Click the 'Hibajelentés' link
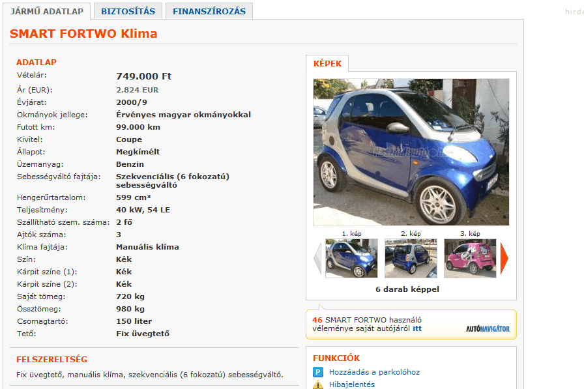 (x=352, y=384)
